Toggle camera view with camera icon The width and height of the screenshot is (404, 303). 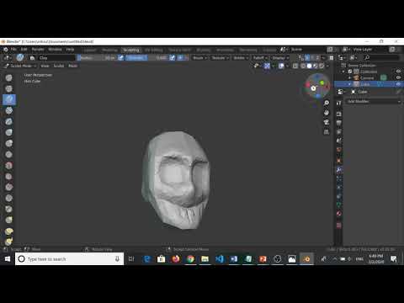pos(327,122)
